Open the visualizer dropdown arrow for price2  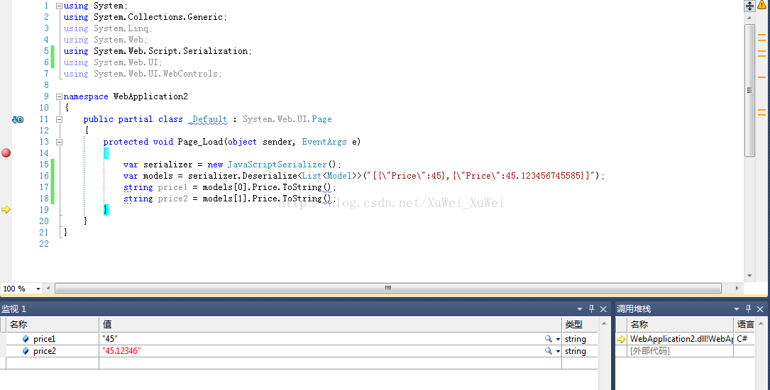click(558, 351)
